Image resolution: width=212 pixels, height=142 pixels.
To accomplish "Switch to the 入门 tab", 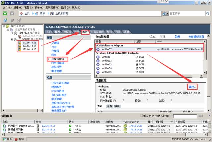I will click(x=49, y=32).
